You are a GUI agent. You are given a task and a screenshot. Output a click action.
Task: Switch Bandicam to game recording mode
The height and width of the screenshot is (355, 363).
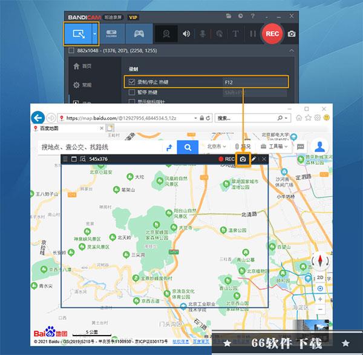click(139, 34)
